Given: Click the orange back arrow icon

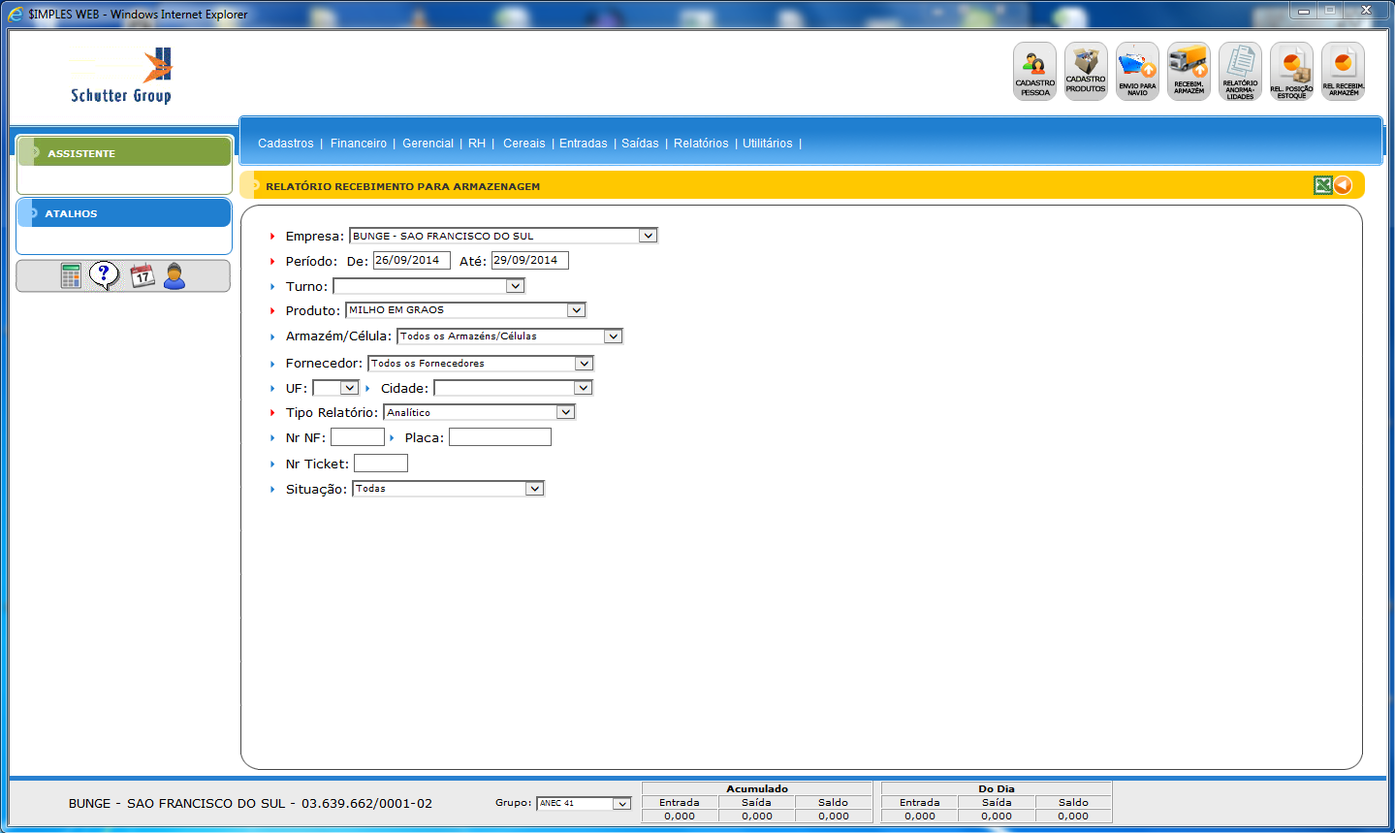Looking at the screenshot, I should pos(1343,185).
